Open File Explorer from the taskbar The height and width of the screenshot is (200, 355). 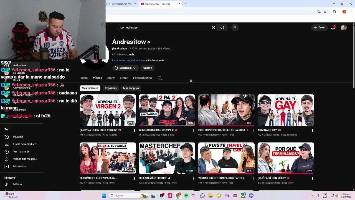pos(211,196)
